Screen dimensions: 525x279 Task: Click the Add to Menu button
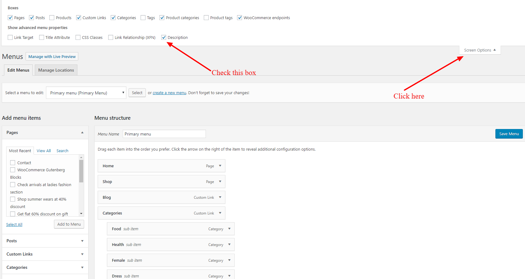pos(69,224)
